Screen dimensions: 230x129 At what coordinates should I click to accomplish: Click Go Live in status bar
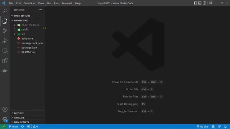click(203, 126)
